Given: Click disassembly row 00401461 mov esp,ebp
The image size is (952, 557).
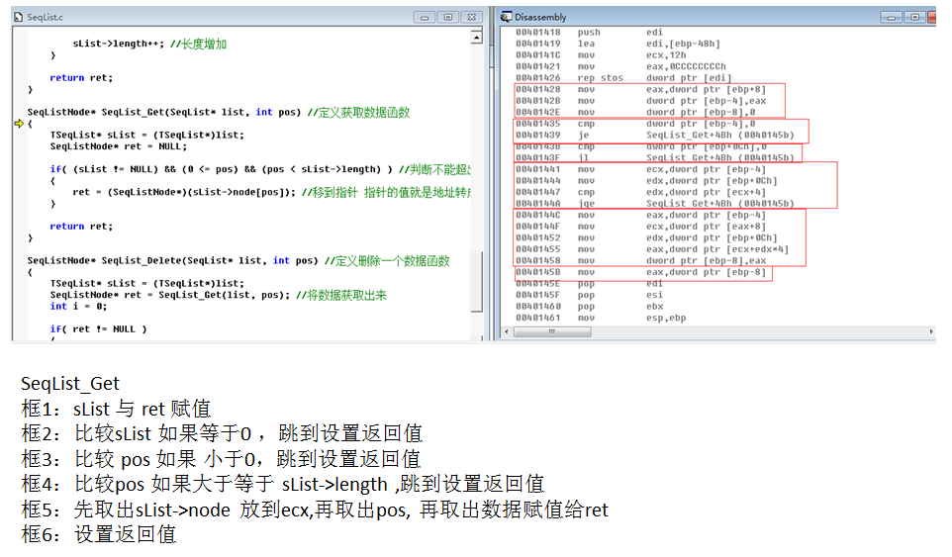Looking at the screenshot, I should click(x=601, y=318).
